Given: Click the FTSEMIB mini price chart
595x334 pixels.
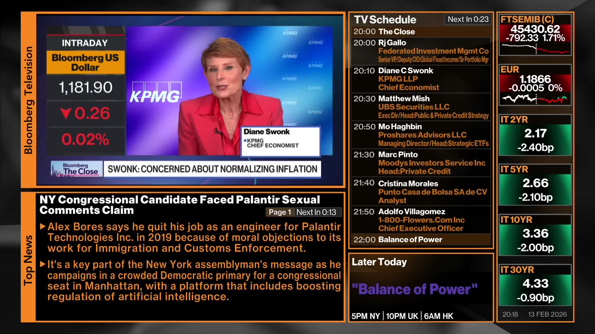Looking at the screenshot, I should pos(535,49).
